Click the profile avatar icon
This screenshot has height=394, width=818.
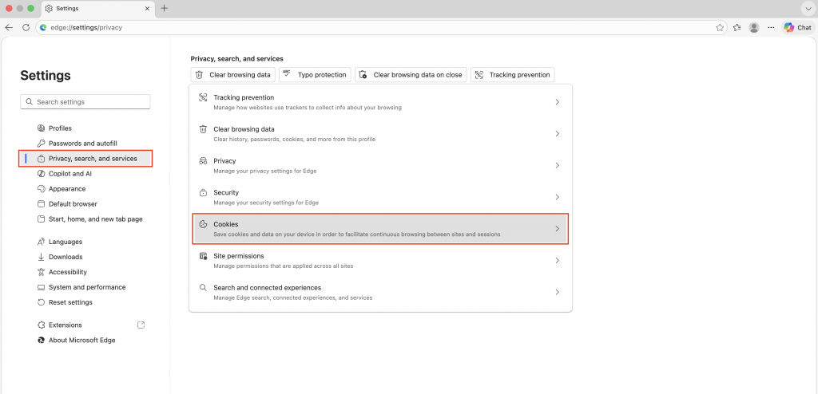(x=754, y=28)
